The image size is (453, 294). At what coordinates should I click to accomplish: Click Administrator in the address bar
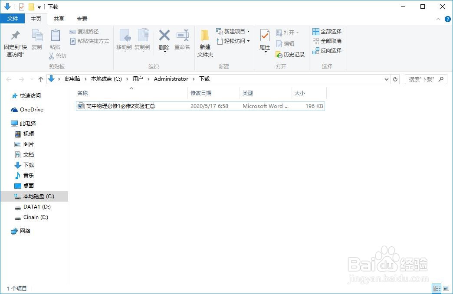click(171, 79)
